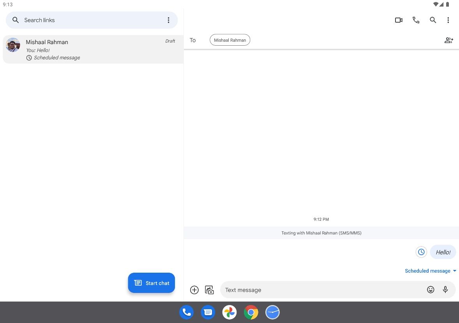
Task: Open conversation search with the magnifier icon
Action: [x=433, y=20]
